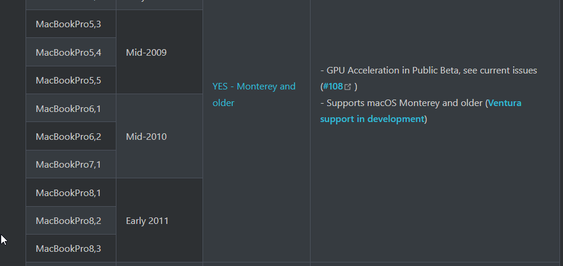The image size is (563, 266).
Task: Select the MacBookPro5,3 table cell
Action: pyautogui.click(x=68, y=24)
